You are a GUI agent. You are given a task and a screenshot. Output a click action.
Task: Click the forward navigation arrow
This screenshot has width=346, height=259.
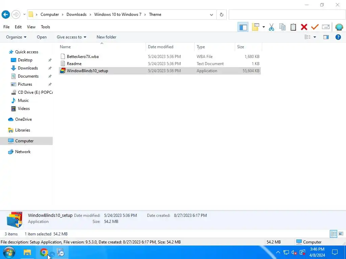point(16,15)
